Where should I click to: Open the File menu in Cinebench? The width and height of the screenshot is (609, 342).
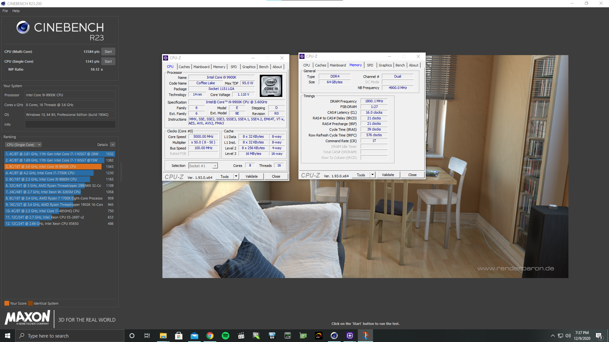(x=5, y=11)
